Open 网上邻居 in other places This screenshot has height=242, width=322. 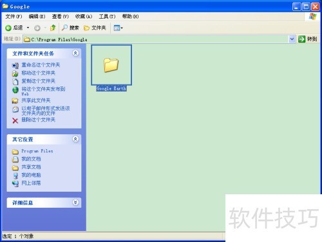pos(31,183)
